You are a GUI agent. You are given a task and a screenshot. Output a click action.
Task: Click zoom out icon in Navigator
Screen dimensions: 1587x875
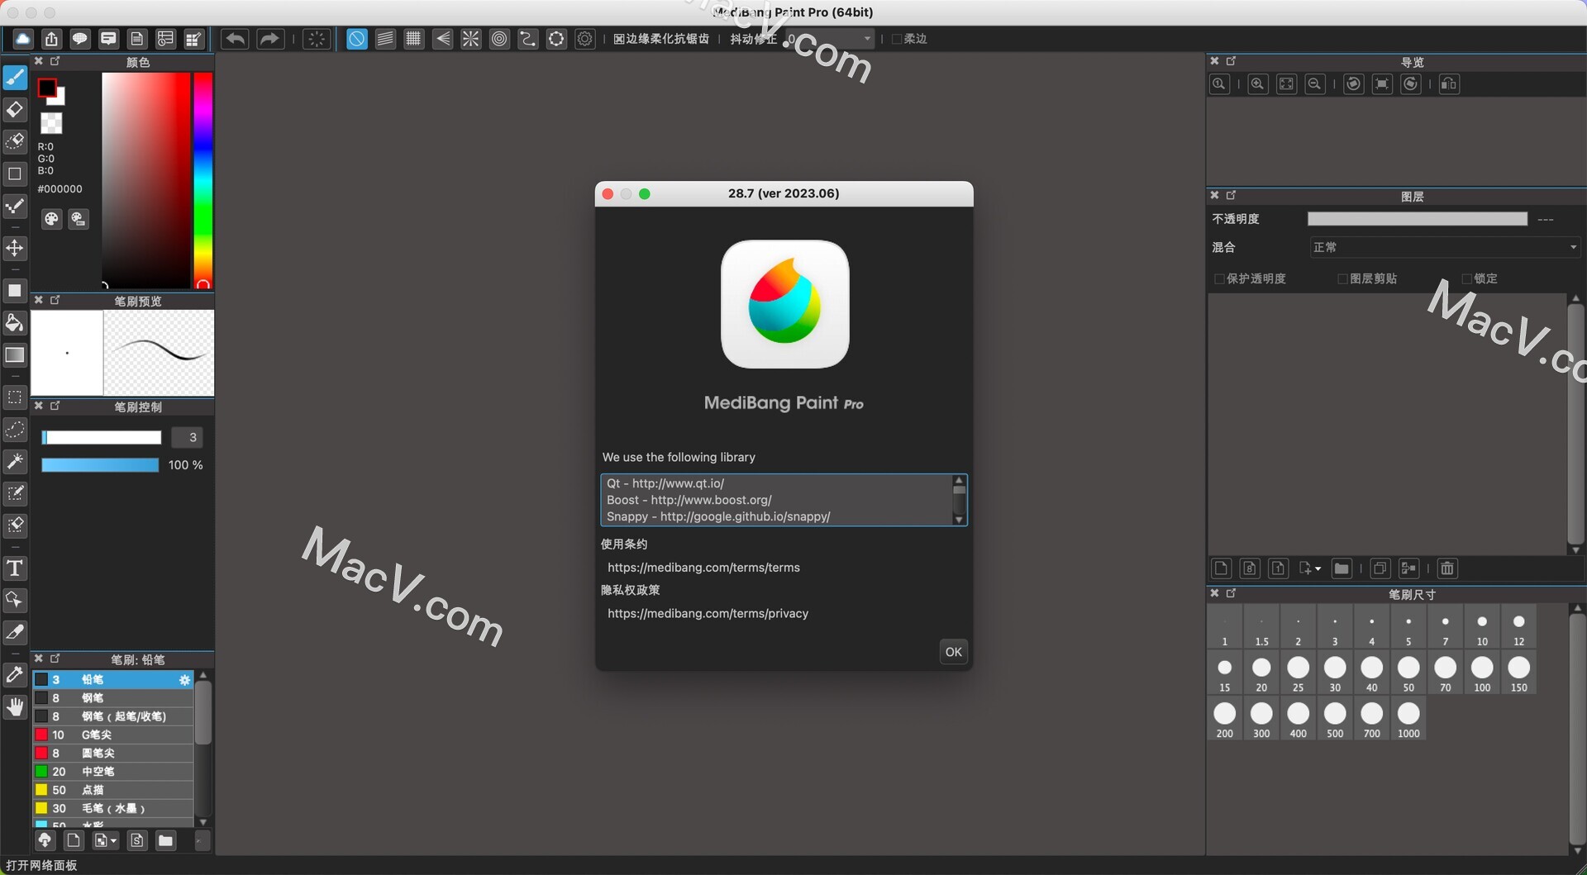coord(1315,84)
